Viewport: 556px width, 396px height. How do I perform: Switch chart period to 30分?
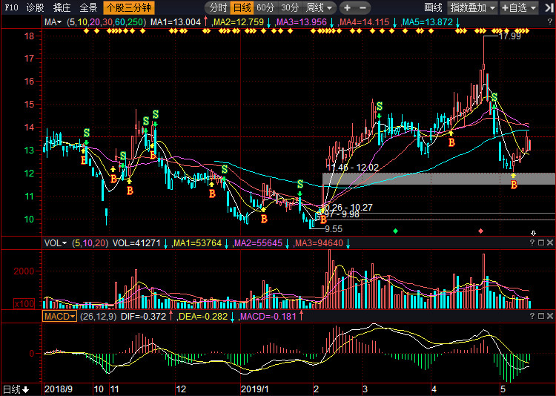point(290,8)
